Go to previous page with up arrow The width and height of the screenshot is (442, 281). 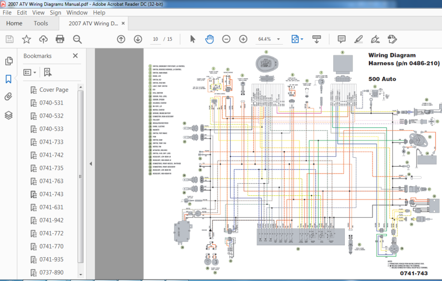(121, 39)
